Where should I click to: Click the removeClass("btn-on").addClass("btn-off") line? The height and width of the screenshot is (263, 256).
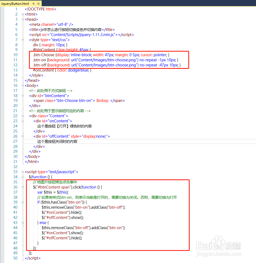(x=84, y=208)
